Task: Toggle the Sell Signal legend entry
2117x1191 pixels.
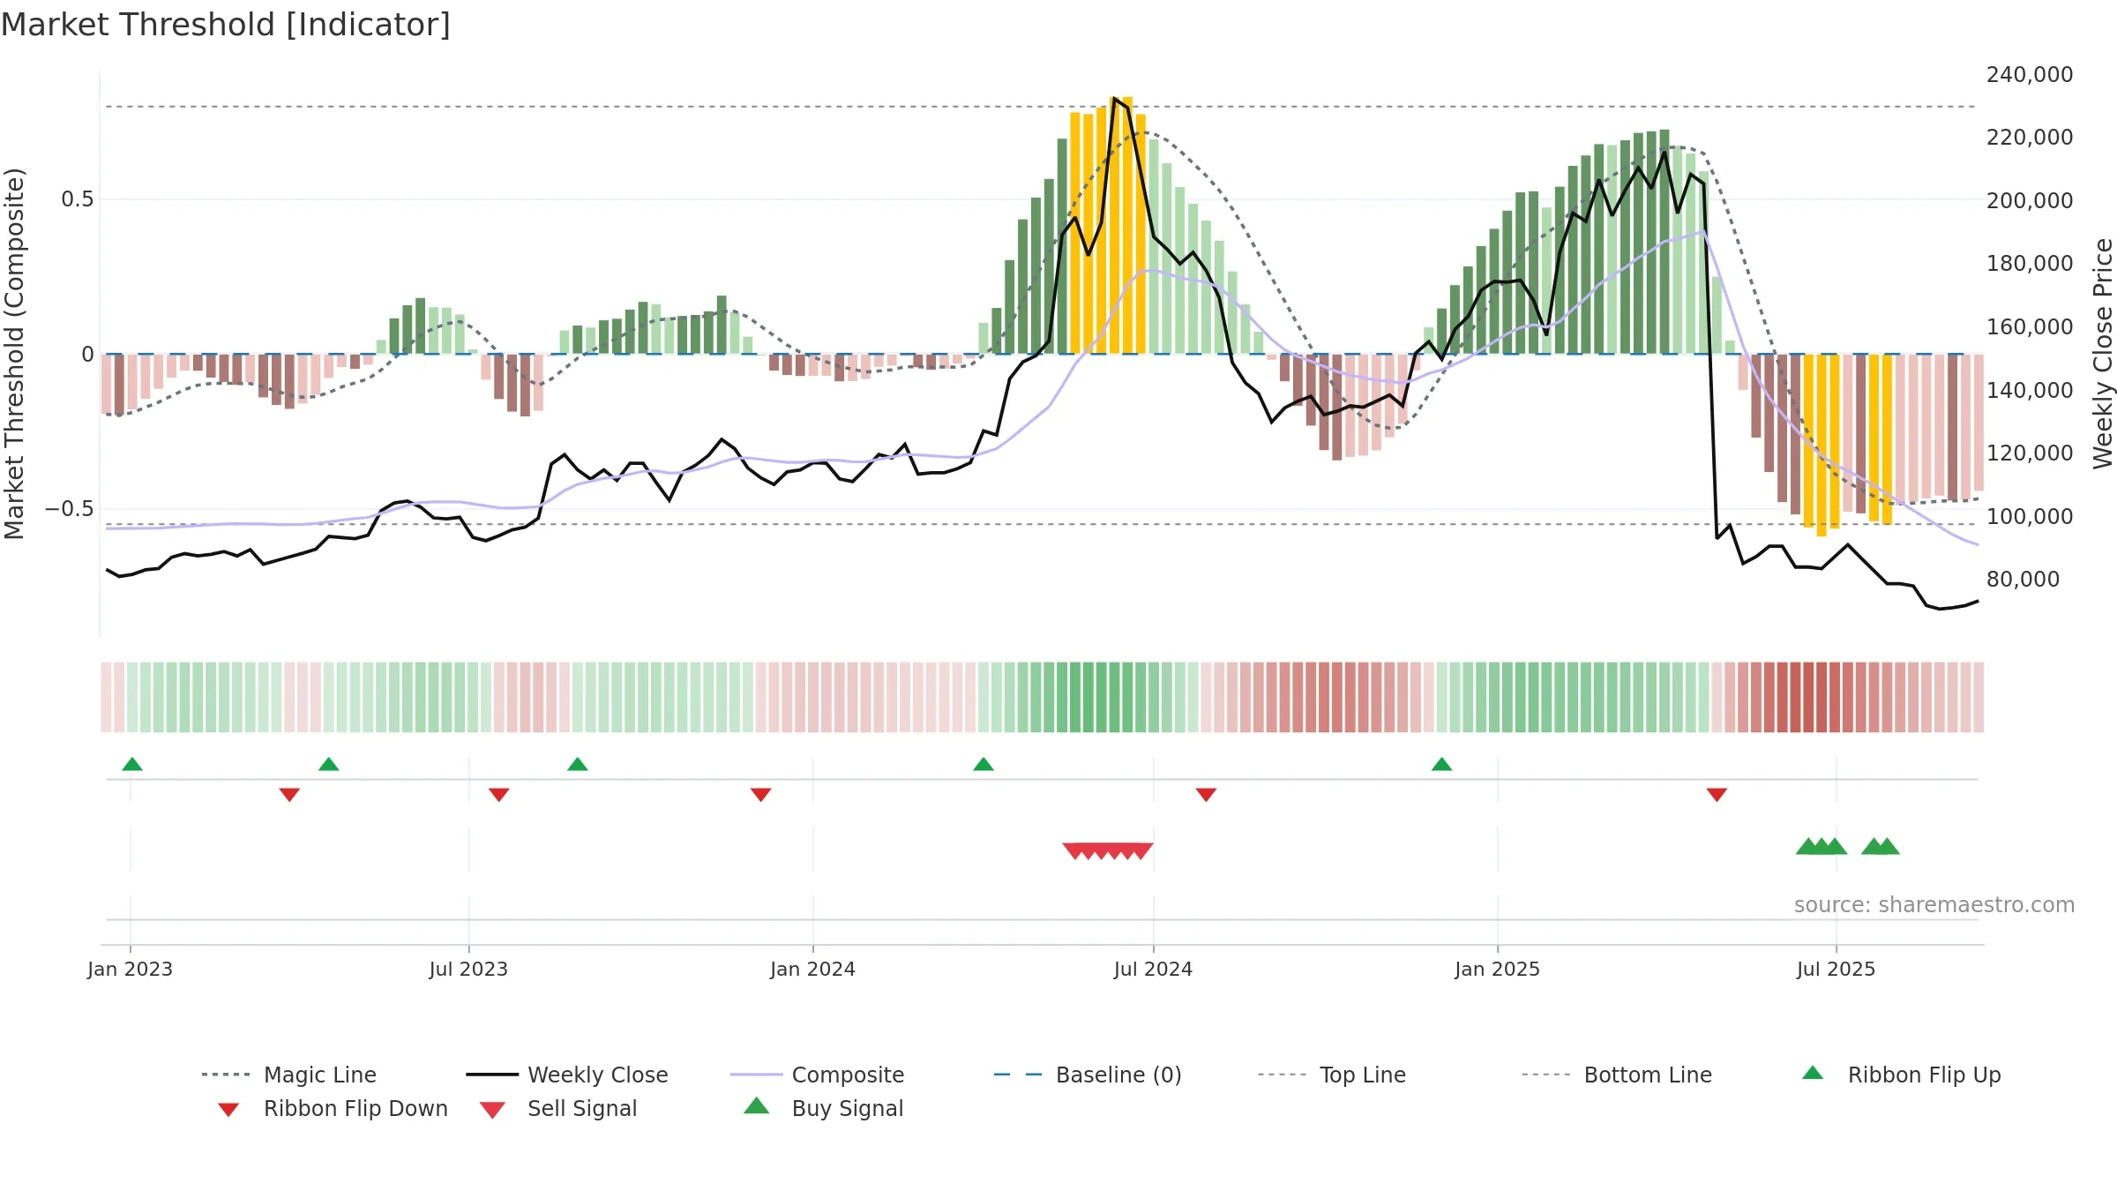Action: [558, 1108]
